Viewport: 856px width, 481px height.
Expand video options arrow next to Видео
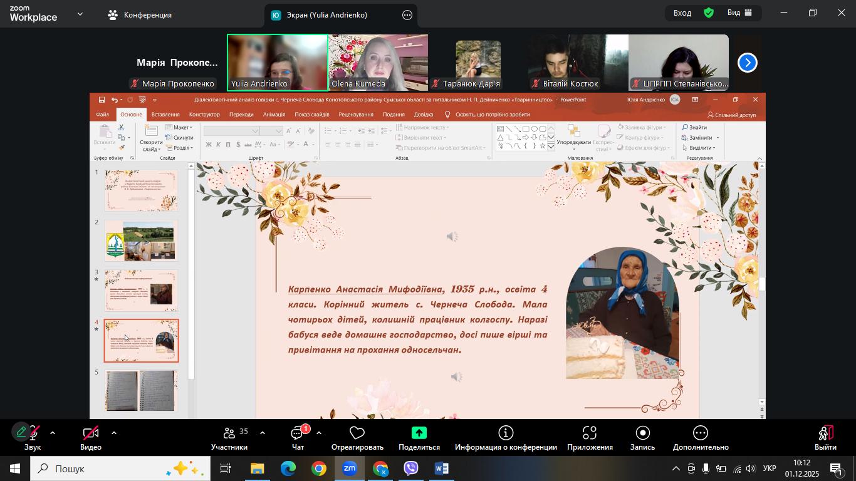pos(114,433)
